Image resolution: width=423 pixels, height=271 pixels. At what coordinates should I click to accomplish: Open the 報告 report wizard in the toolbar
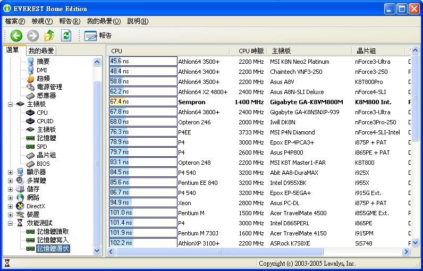[x=98, y=36]
